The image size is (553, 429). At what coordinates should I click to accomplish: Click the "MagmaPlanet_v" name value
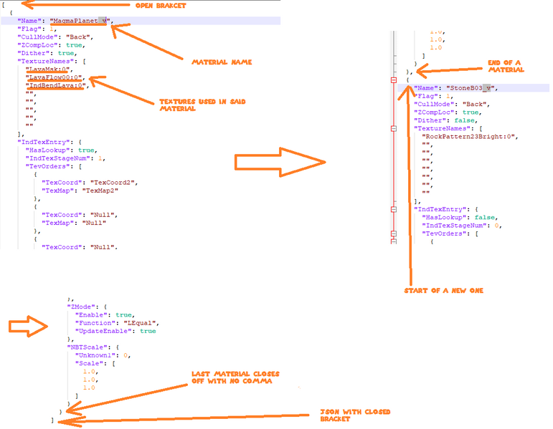(80, 21)
